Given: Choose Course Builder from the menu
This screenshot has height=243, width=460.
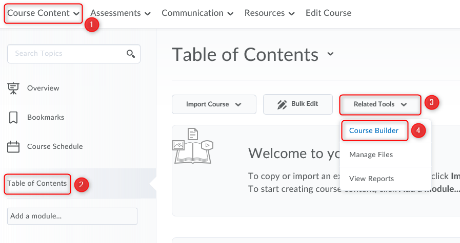Looking at the screenshot, I should tap(374, 130).
